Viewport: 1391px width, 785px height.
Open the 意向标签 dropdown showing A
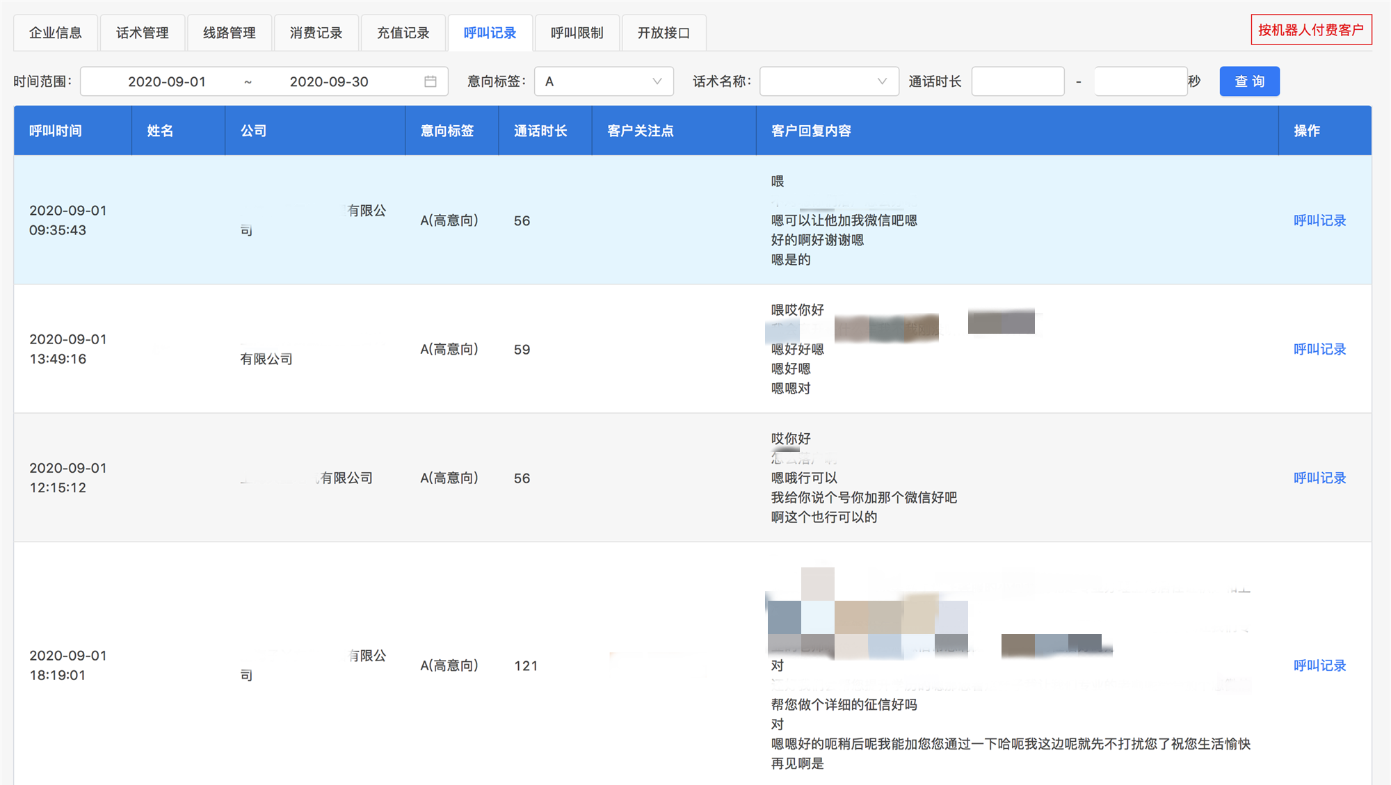604,81
